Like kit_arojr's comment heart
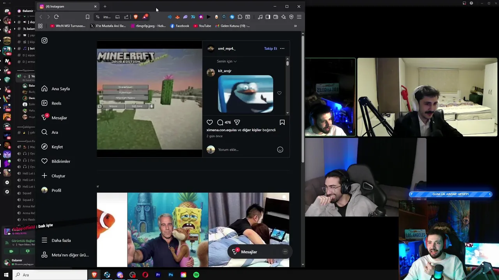 [279, 93]
